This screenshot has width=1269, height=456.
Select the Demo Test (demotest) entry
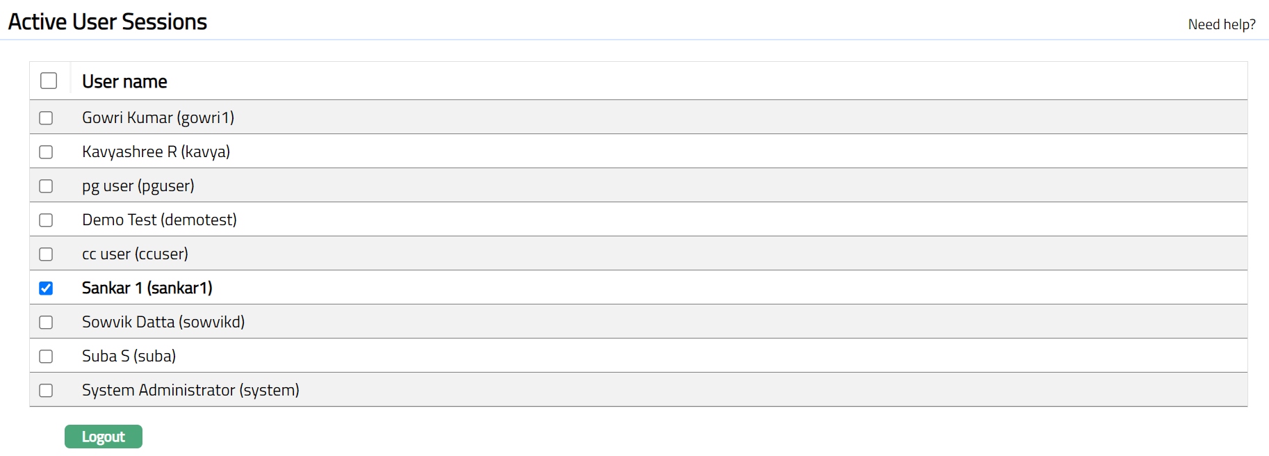159,220
